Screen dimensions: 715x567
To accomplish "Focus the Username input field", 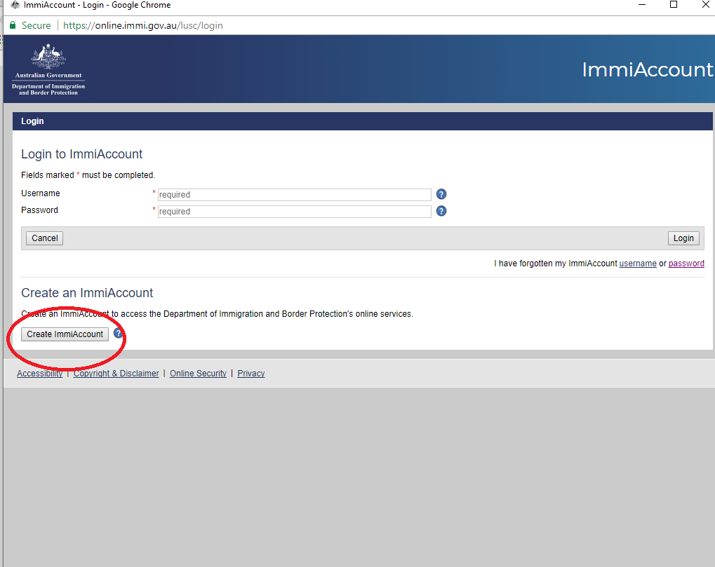I will tap(294, 195).
